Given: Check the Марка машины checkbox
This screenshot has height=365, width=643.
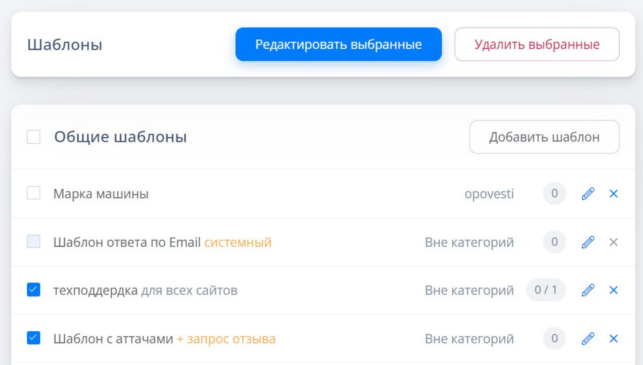Looking at the screenshot, I should coord(33,193).
